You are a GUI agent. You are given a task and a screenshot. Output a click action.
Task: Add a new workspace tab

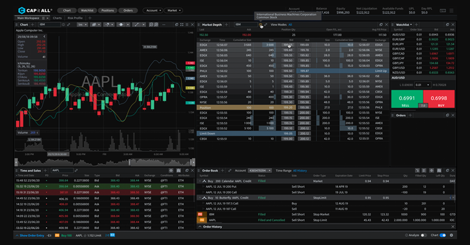(90, 18)
